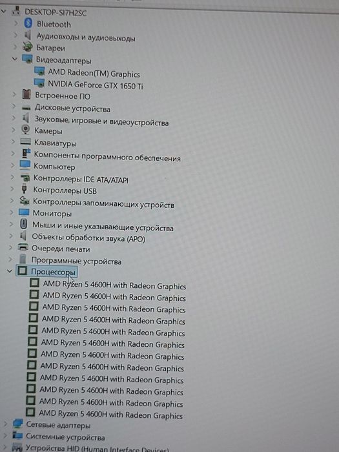Select the Встроенное ПО label

click(x=63, y=96)
